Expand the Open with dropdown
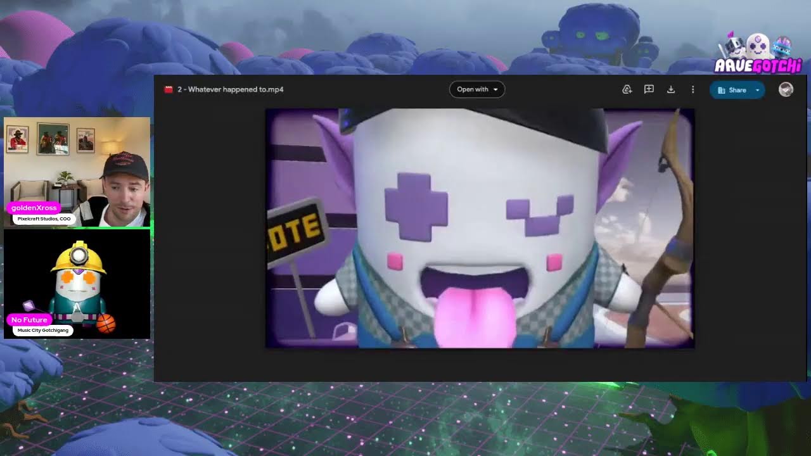This screenshot has height=456, width=811. (477, 89)
